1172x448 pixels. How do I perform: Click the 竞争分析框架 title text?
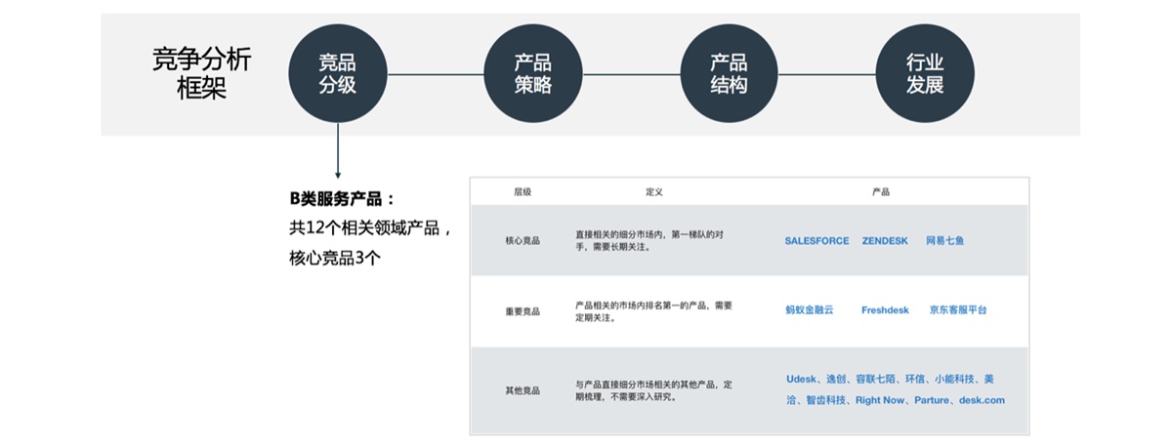tap(202, 73)
